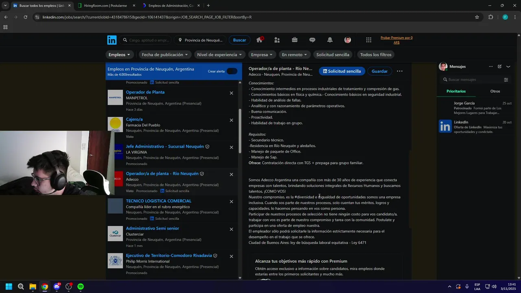This screenshot has height=293, width=521.
Task: Open Fecha de publicación dropdown
Action: pyautogui.click(x=165, y=55)
